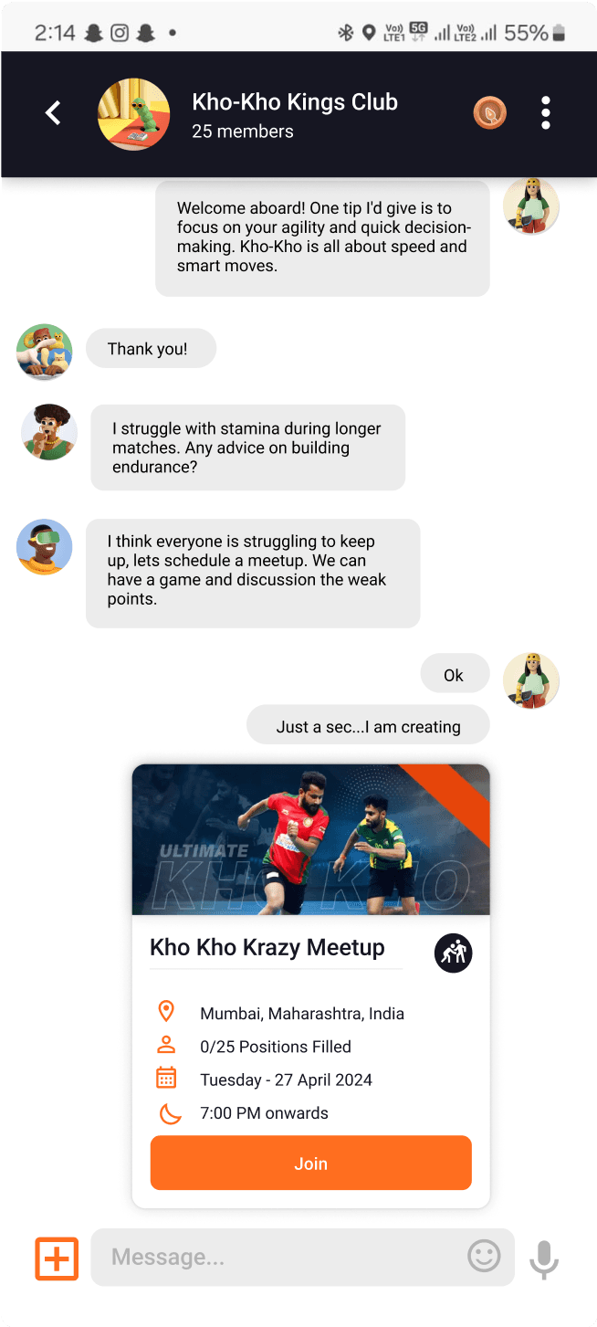Tap the kho-kho sport icon on event card

coord(453,953)
